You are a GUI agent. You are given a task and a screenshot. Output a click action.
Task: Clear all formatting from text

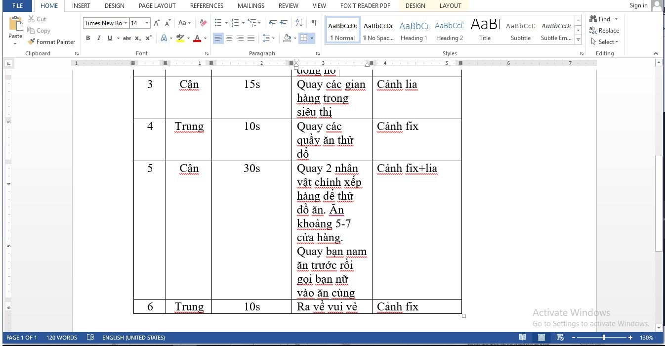[x=203, y=23]
